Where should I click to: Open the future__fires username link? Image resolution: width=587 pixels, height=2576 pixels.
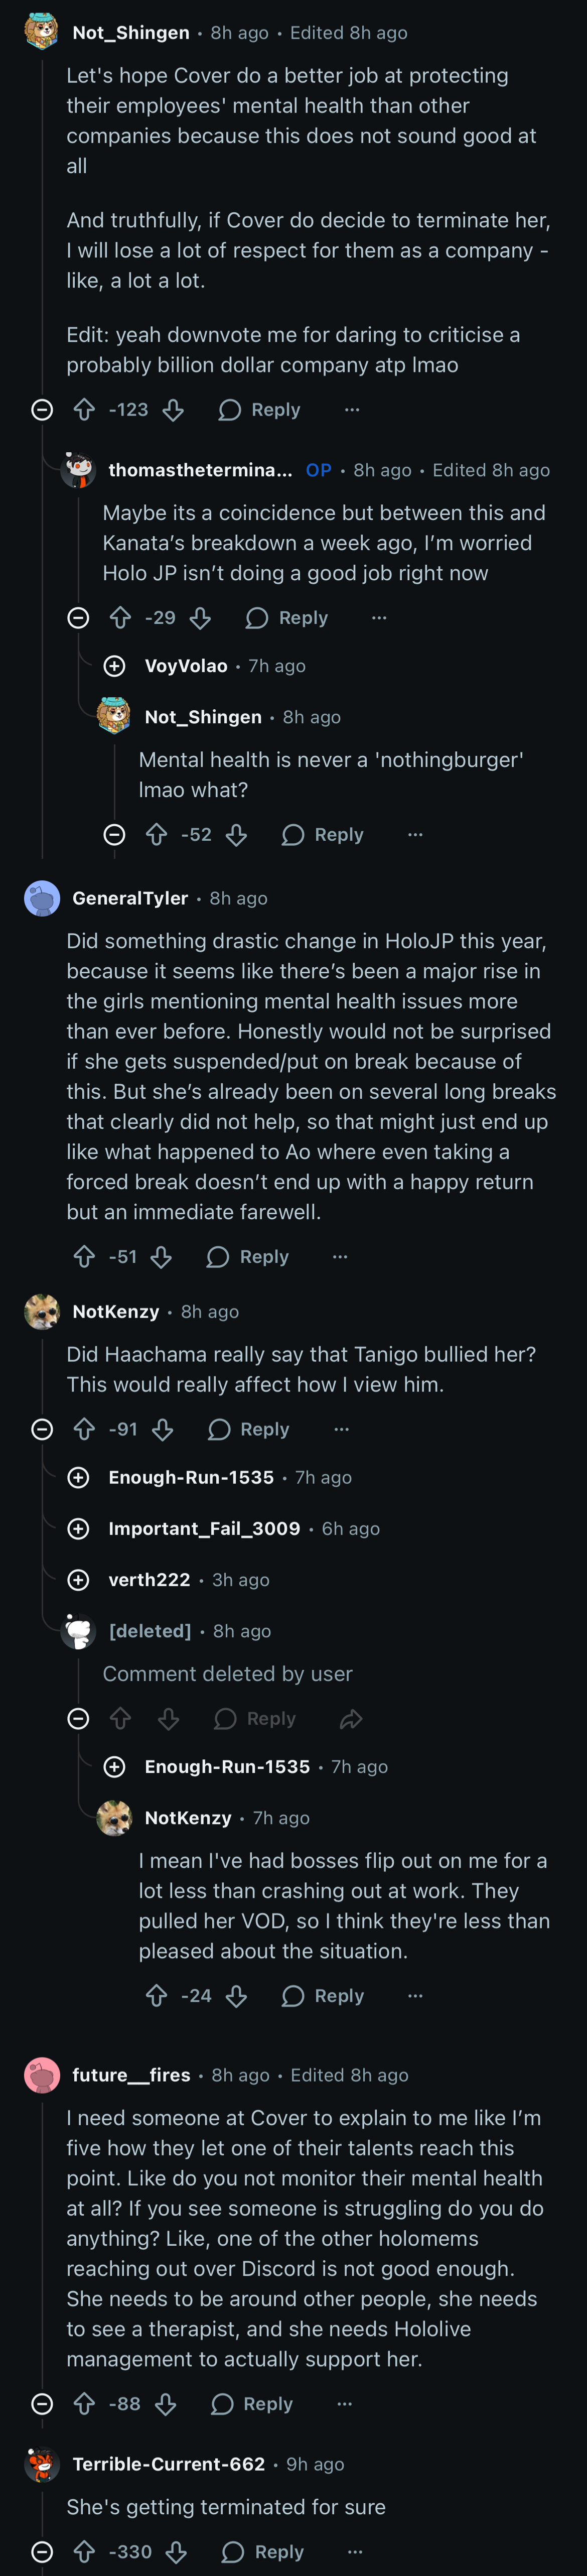coord(131,2075)
